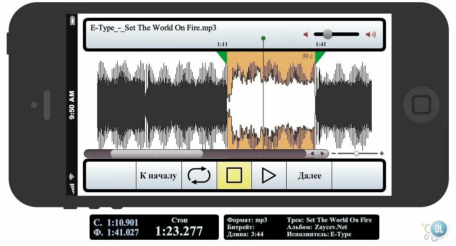Click the file name 'E-Type_-_Set The World On Fire.mp3'
This screenshot has height=246, width=456.
point(153,28)
